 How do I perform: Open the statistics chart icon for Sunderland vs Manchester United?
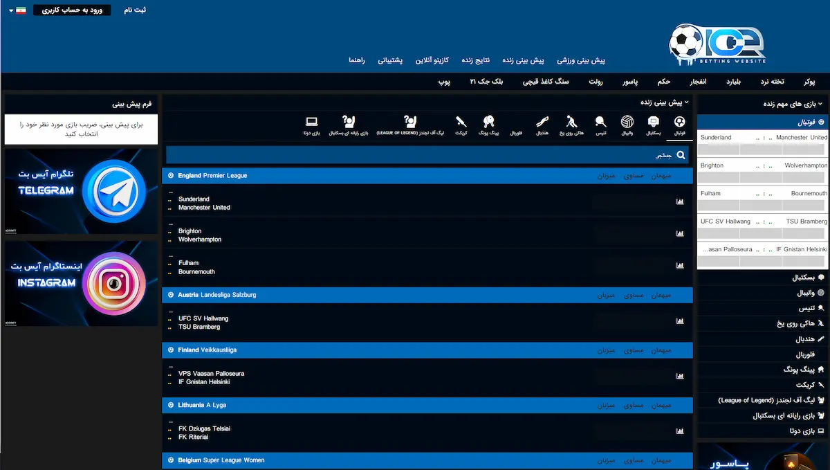point(680,202)
